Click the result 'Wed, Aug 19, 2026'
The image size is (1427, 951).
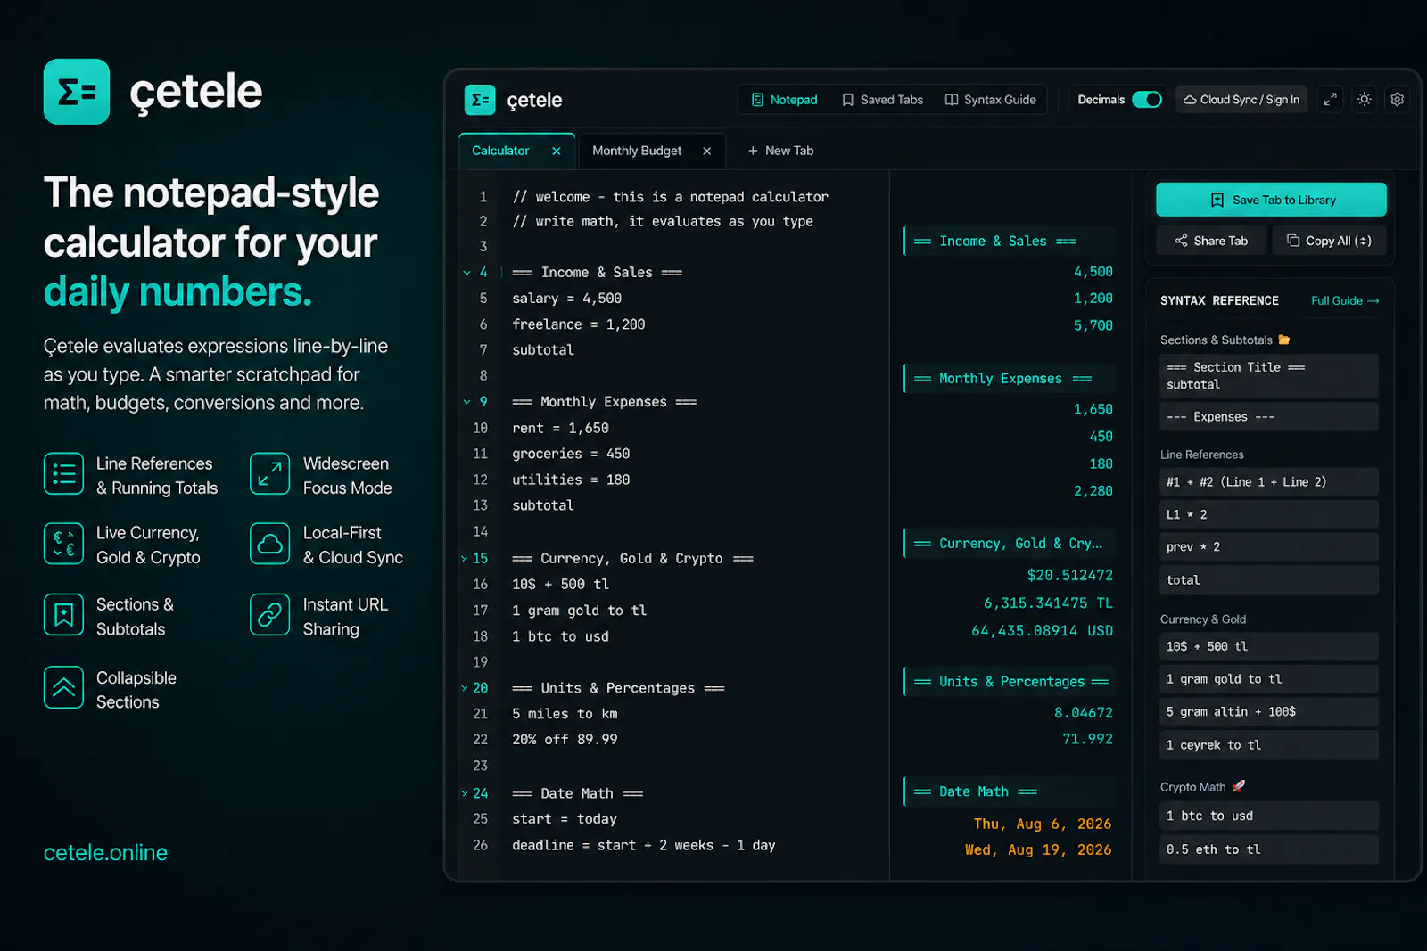(1038, 850)
